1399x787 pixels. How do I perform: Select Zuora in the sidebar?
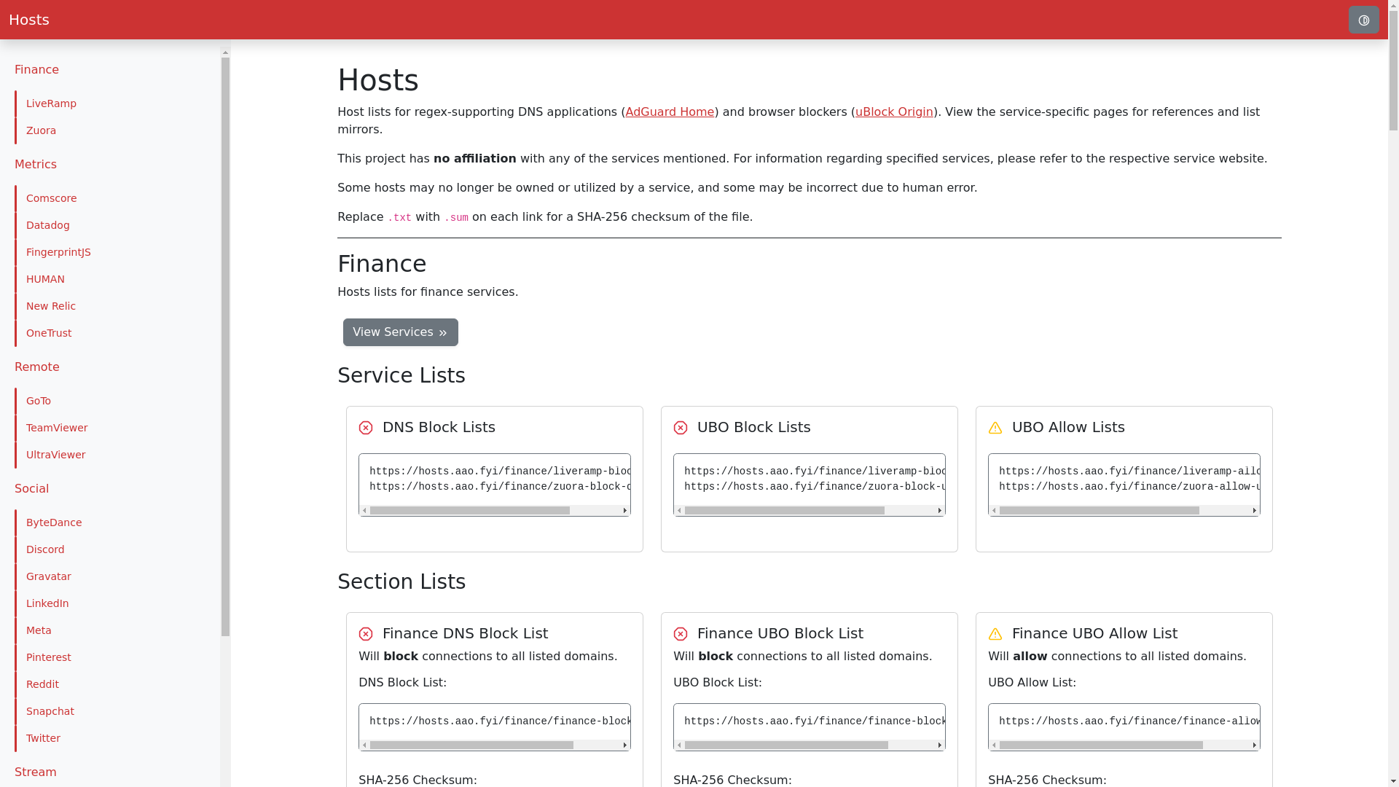pyautogui.click(x=41, y=130)
